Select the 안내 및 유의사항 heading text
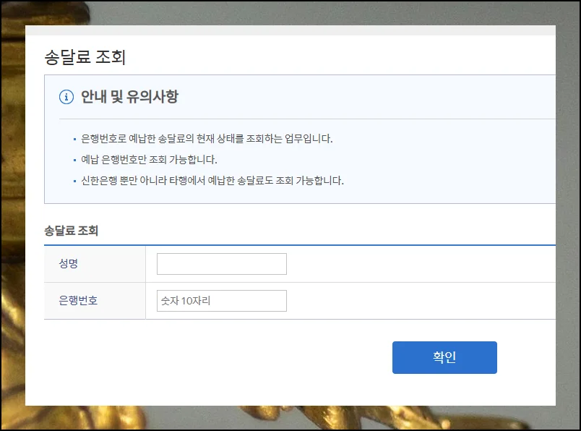The width and height of the screenshot is (581, 431). [x=129, y=97]
